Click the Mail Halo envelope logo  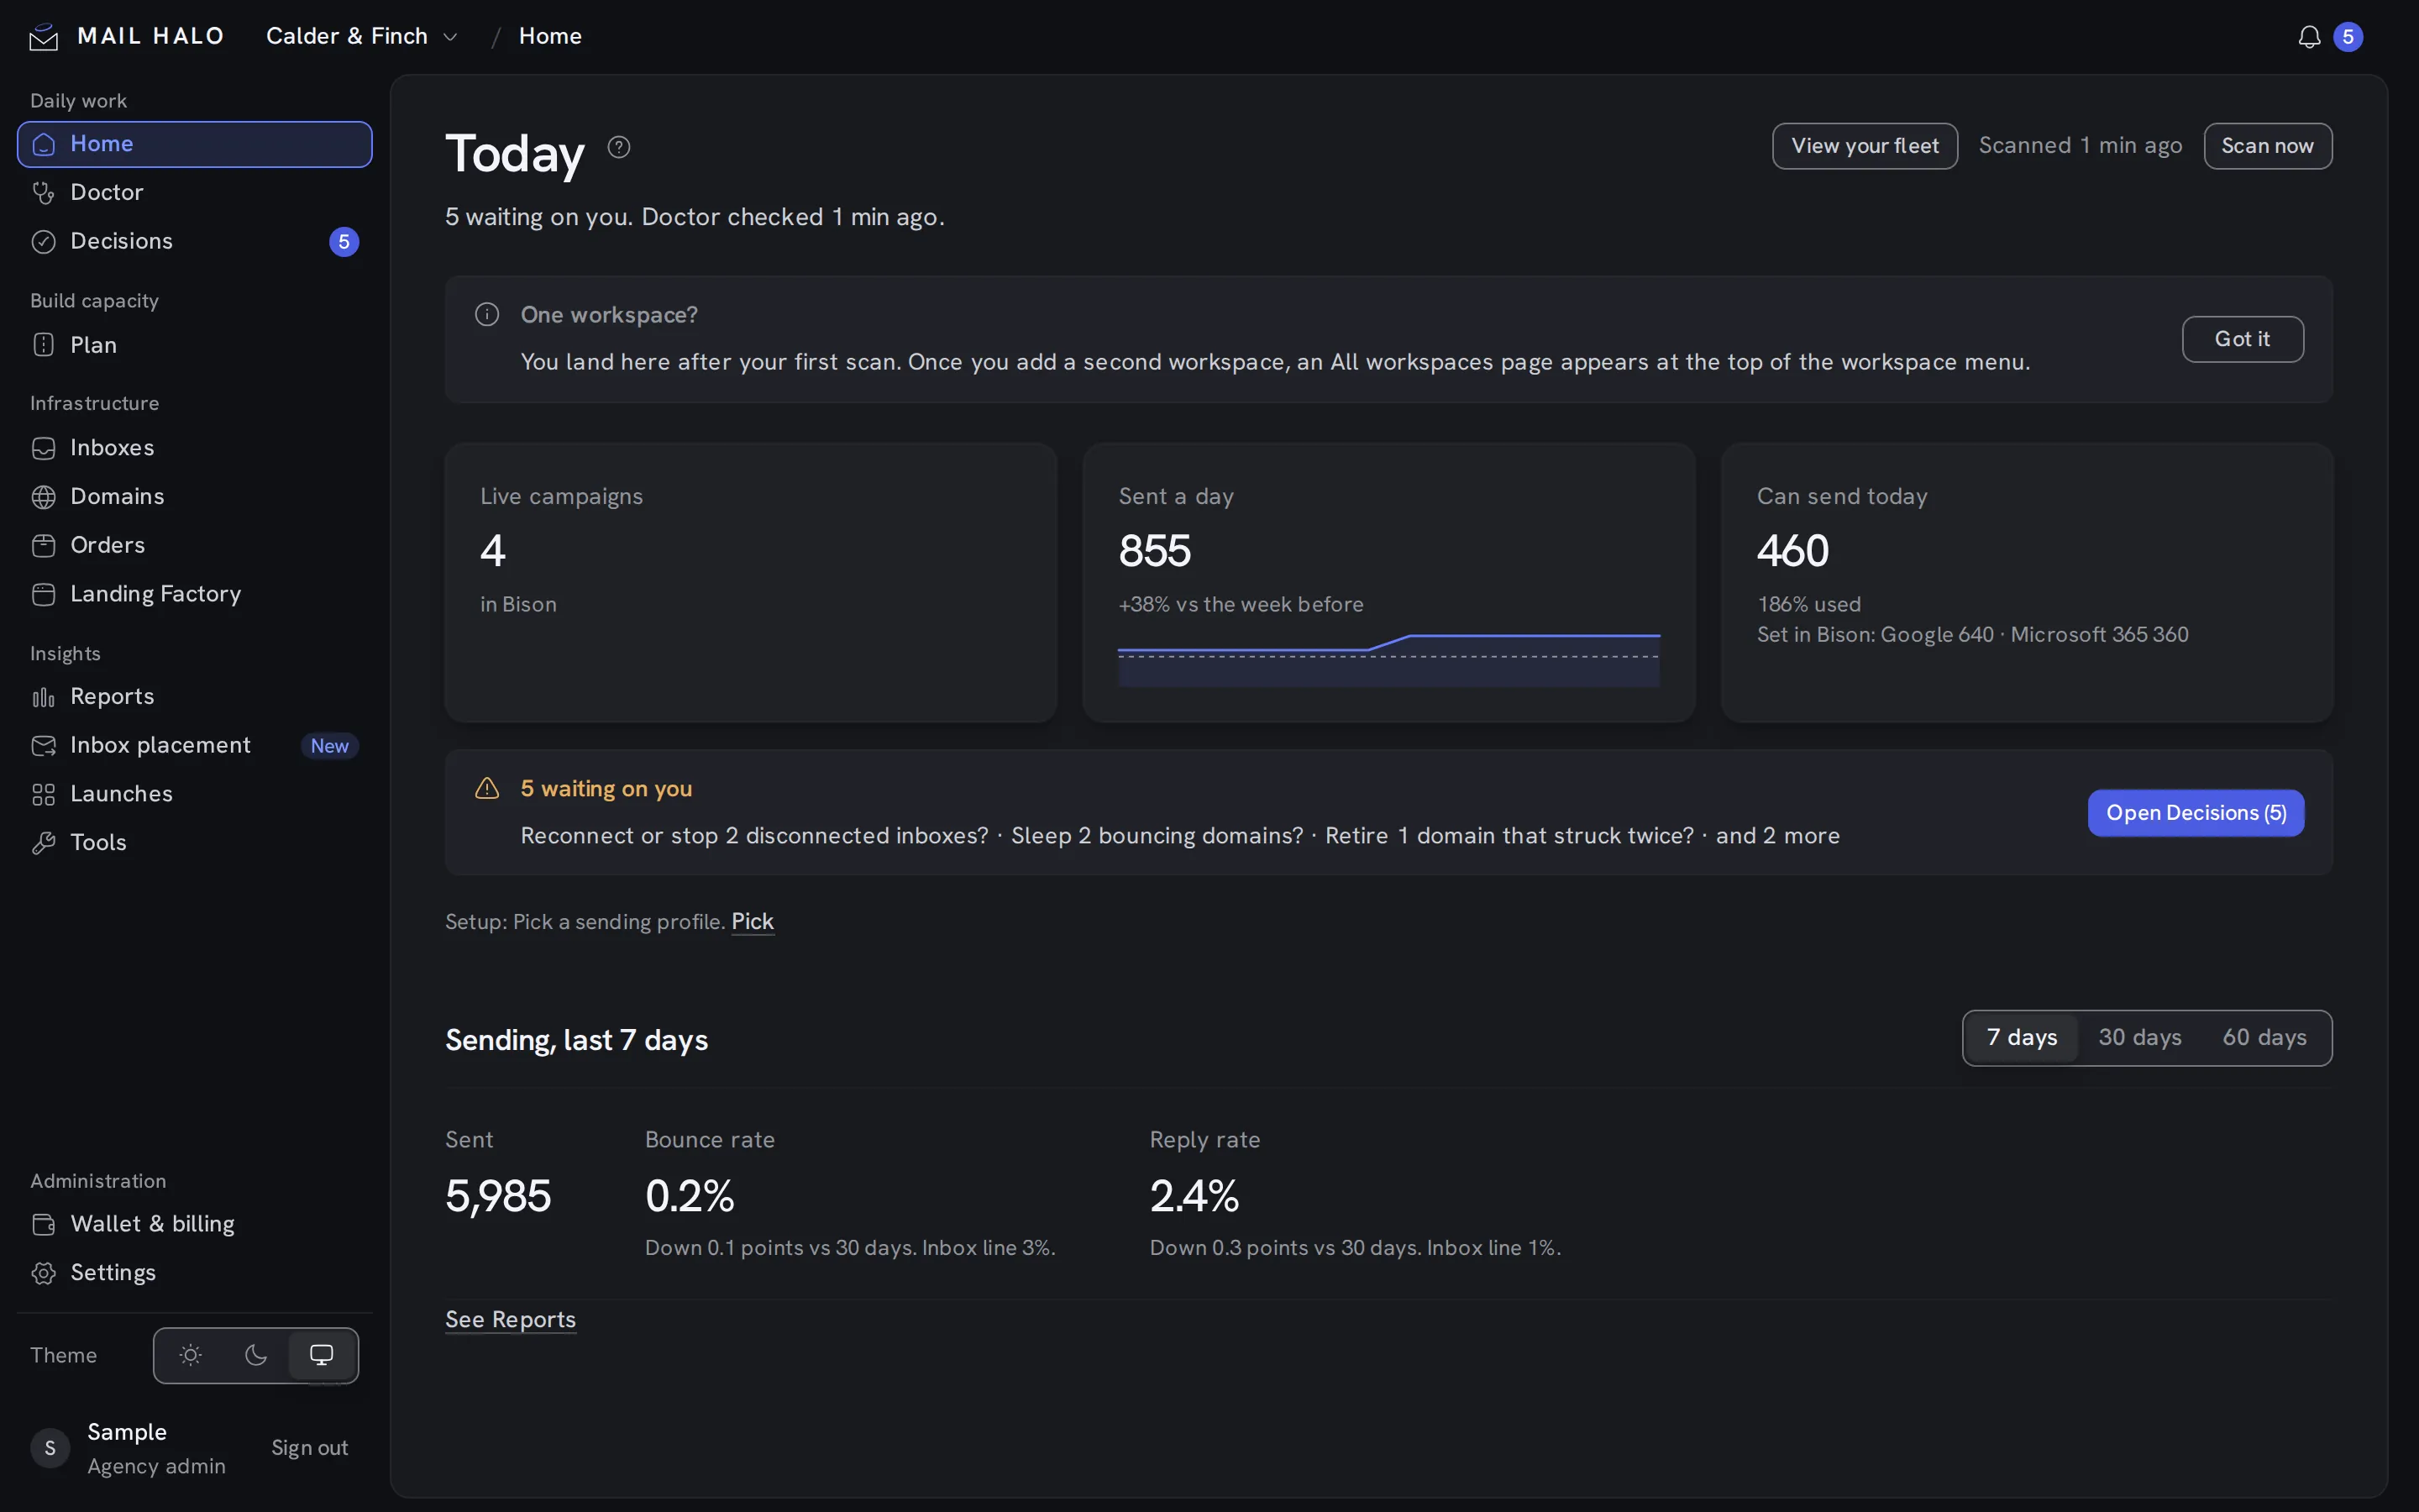(44, 37)
